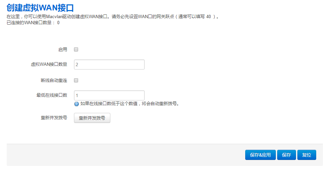Click the number 40 in the description
Image resolution: width=332 pixels, height=172 pixels.
tap(209, 16)
